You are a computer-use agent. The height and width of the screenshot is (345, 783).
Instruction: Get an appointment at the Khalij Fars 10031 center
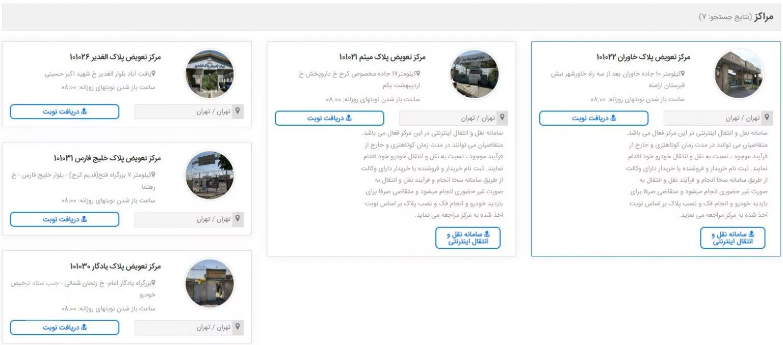click(65, 219)
